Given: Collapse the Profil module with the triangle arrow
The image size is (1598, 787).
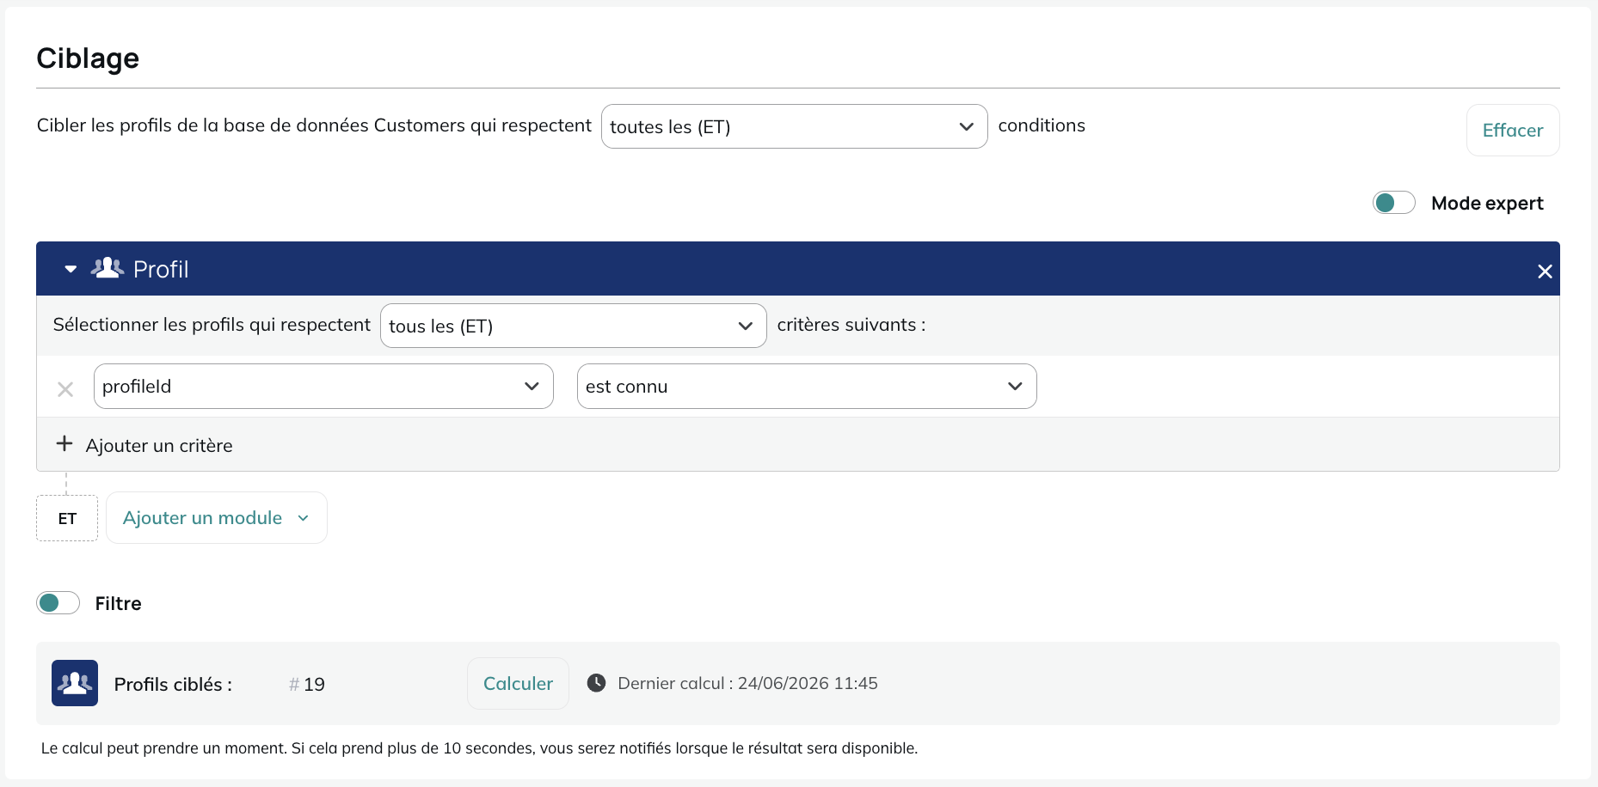Looking at the screenshot, I should pos(71,270).
